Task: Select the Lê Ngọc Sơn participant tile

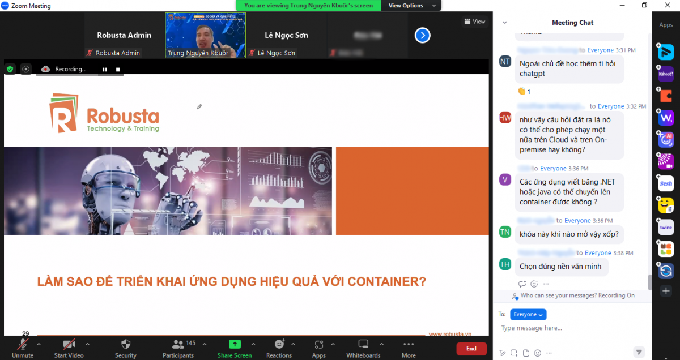Action: (286, 36)
